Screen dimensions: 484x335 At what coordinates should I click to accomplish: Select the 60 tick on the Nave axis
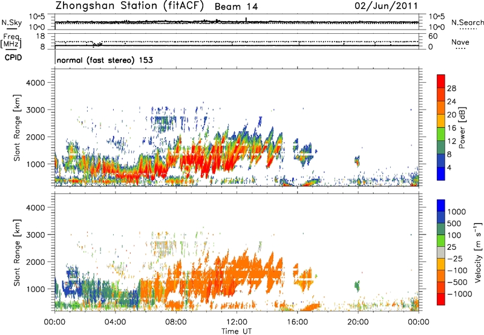click(433, 36)
